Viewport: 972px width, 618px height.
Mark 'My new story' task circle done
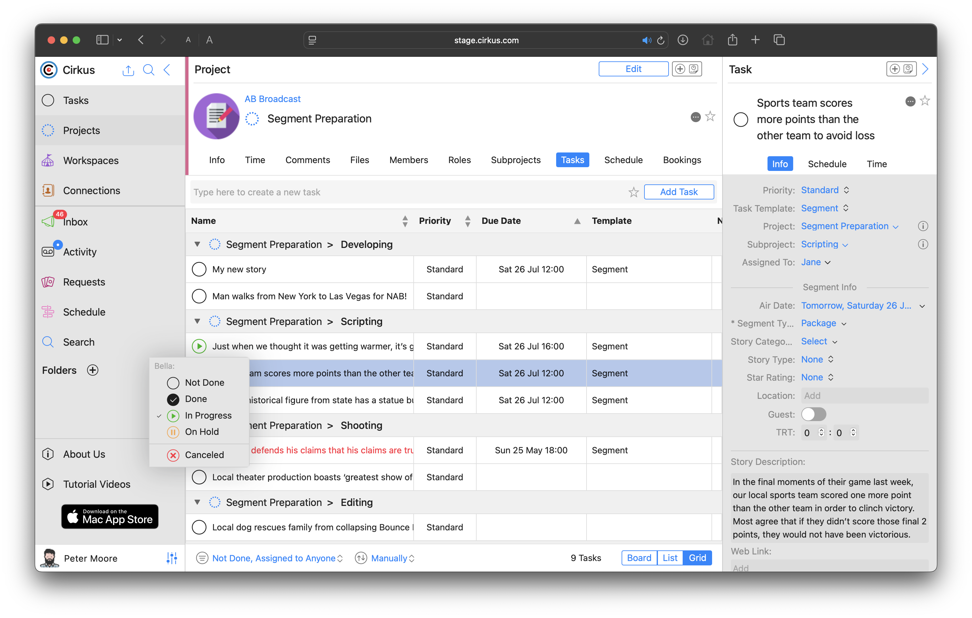tap(199, 269)
